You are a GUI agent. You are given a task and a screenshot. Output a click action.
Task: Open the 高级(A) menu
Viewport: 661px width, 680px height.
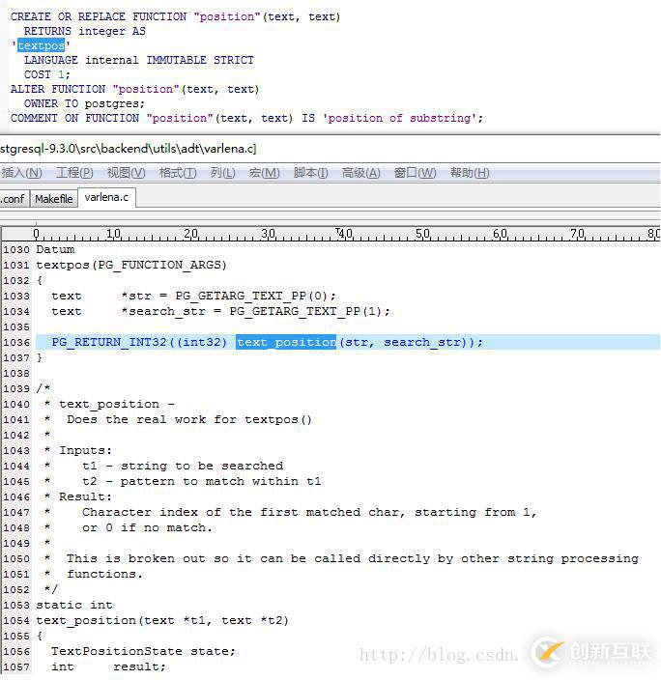[x=360, y=173]
